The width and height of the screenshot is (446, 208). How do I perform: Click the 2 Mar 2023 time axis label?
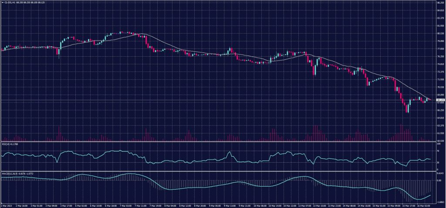click(x=5, y=205)
